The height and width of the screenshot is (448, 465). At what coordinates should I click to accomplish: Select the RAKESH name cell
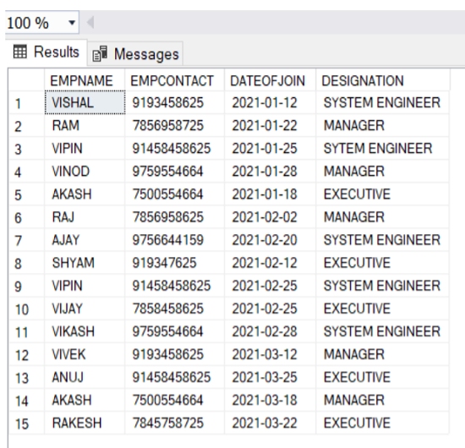pyautogui.click(x=85, y=423)
